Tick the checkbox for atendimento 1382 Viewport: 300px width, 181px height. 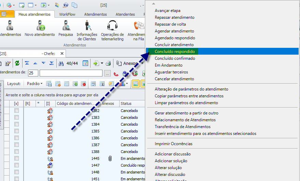point(17,110)
